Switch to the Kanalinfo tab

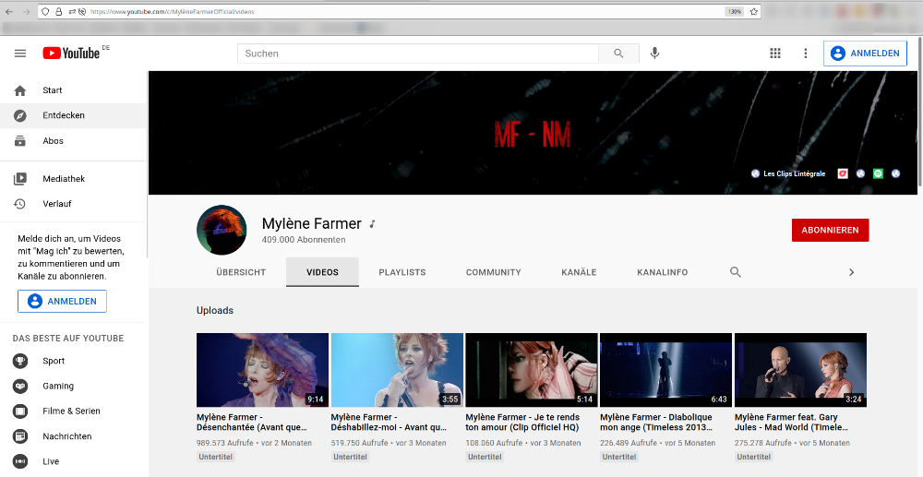tap(662, 272)
